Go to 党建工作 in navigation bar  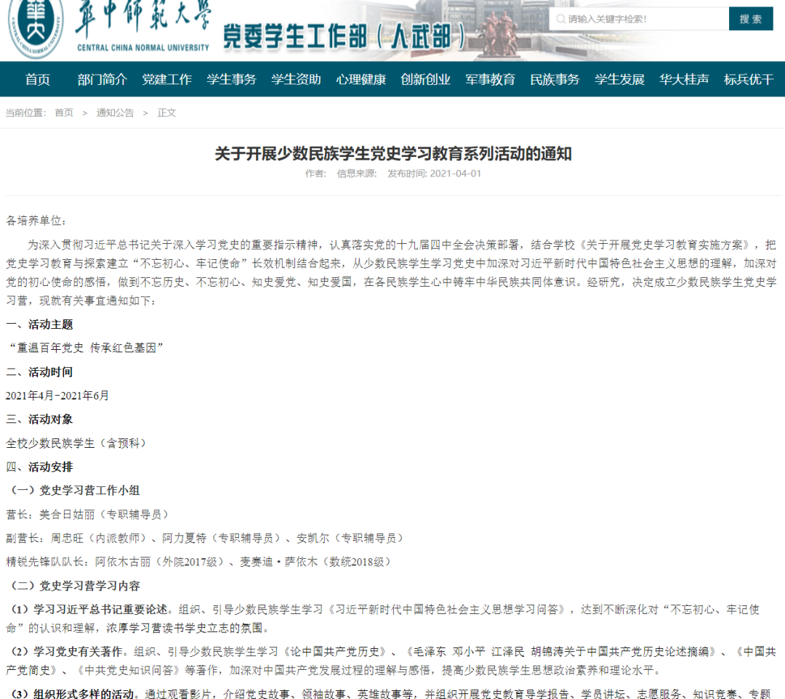pos(166,80)
